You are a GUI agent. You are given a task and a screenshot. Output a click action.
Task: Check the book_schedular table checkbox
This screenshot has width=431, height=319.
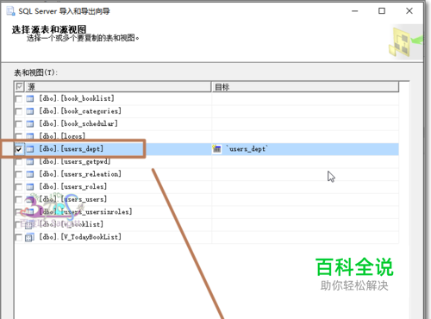19,124
